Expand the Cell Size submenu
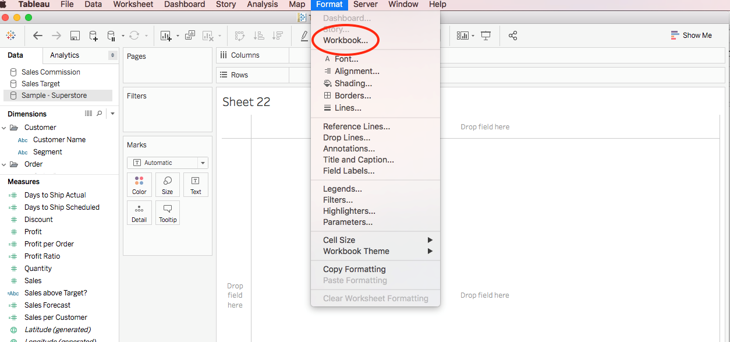Viewport: 730px width, 342px height. coord(377,240)
